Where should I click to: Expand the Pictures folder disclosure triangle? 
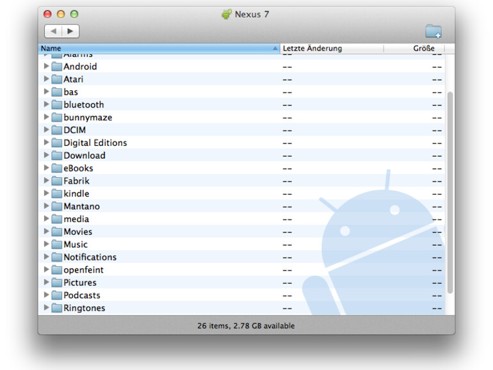tap(46, 282)
